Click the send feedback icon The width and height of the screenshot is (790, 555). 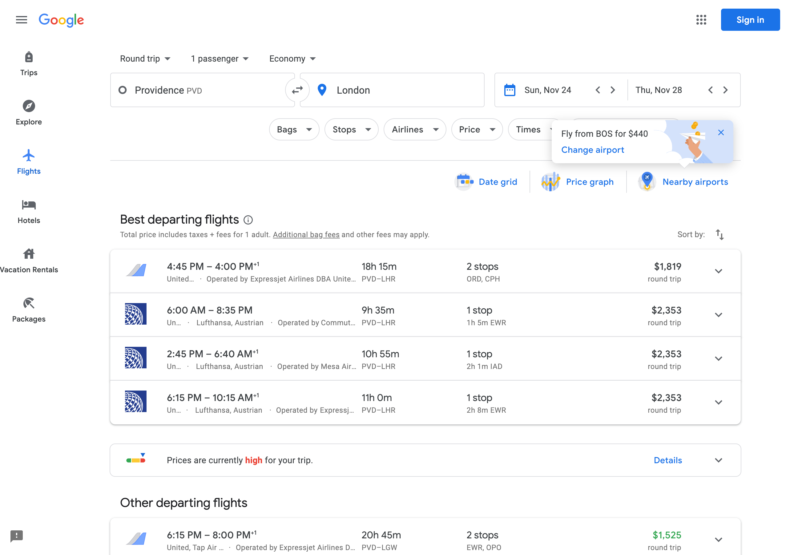[17, 535]
